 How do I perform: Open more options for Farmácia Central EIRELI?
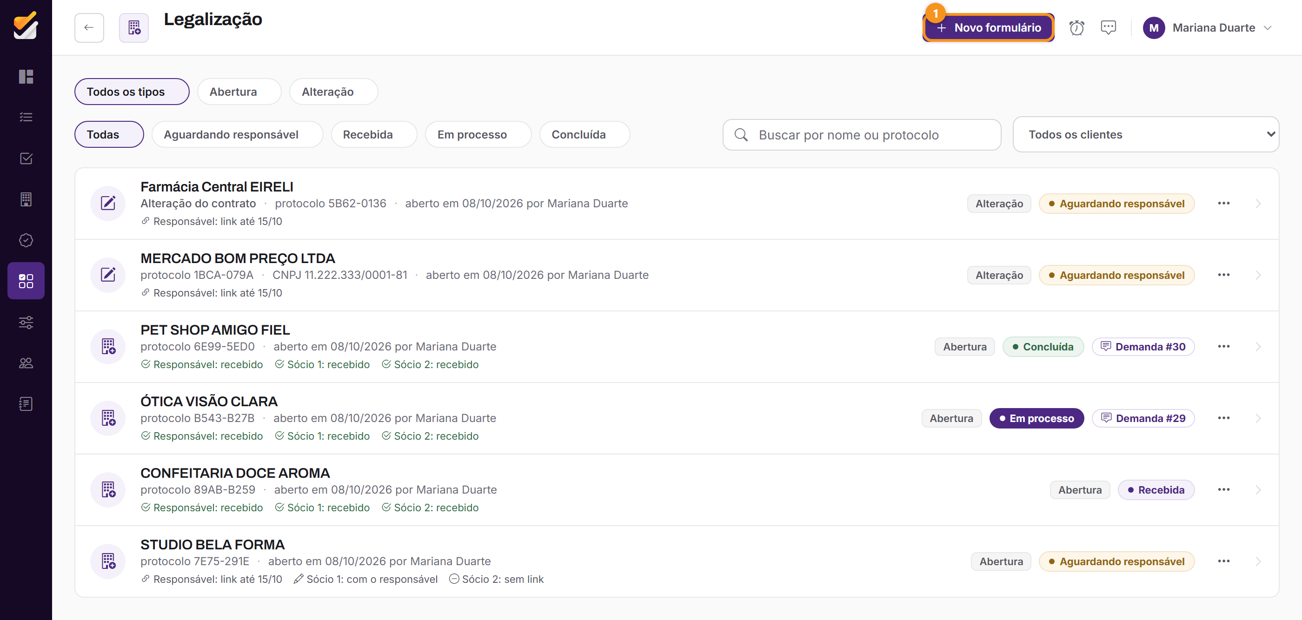coord(1223,204)
